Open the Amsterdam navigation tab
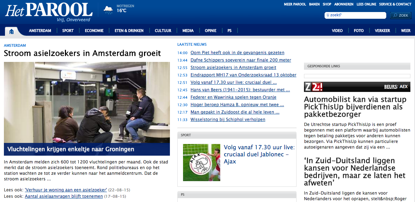 (40, 31)
